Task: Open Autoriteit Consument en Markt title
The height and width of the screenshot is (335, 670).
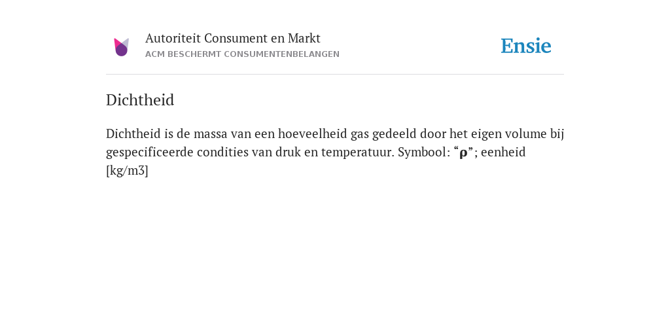Action: click(232, 39)
